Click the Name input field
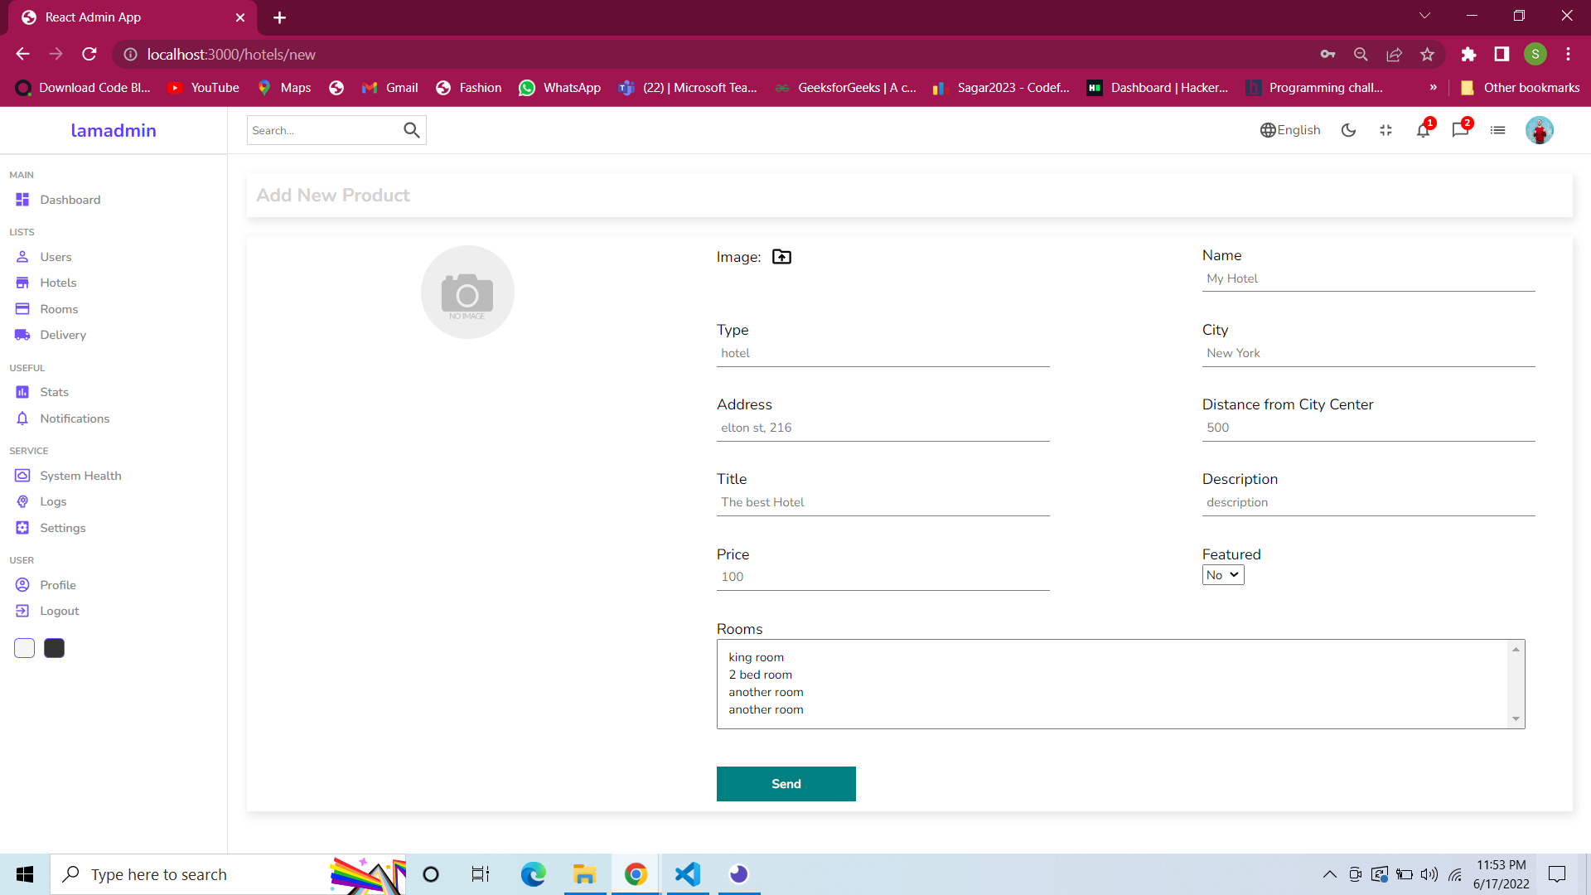The width and height of the screenshot is (1591, 895). click(1368, 278)
